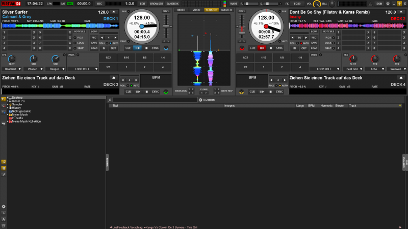Viewport: 408px width, 229px height.
Task: Open Phaser effect dropdown on Deck 1
Action: coord(34,69)
